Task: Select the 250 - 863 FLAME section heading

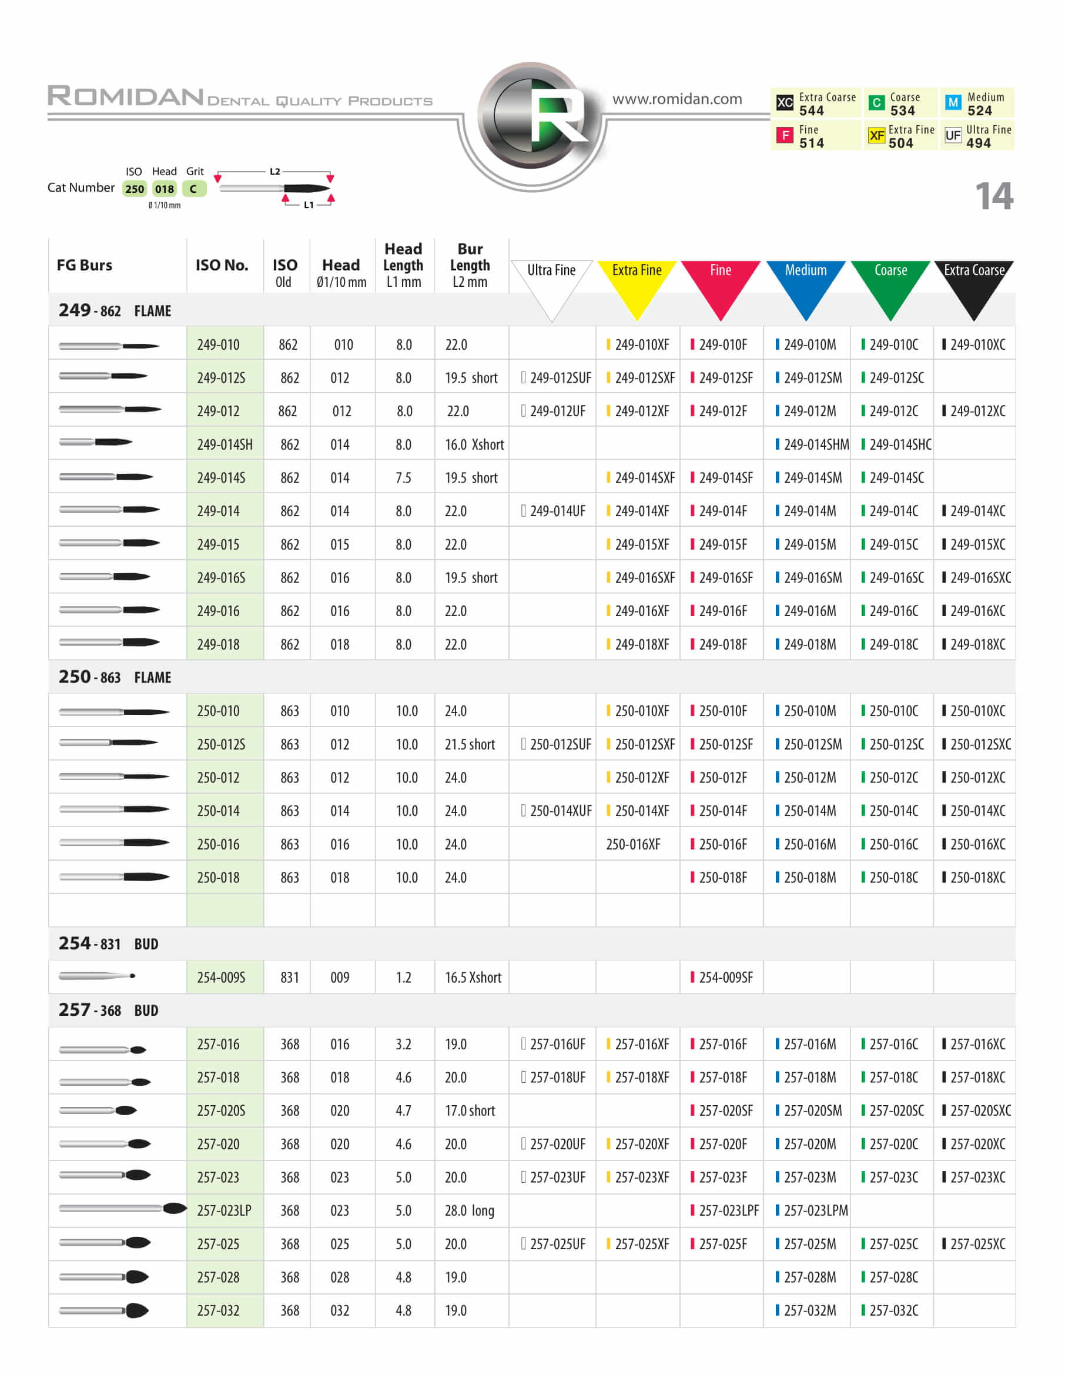Action: (x=115, y=677)
